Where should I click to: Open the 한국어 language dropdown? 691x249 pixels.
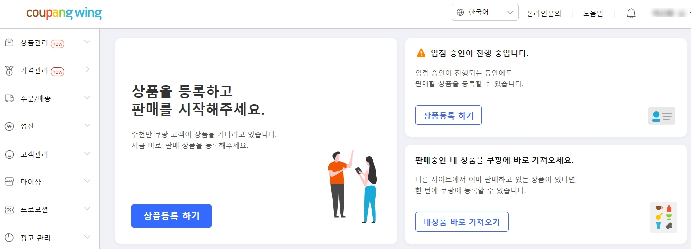tap(485, 12)
